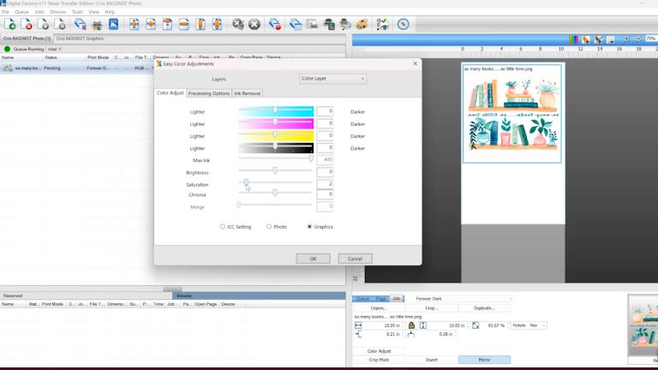Switch to the Job tab in properties panel
The height and width of the screenshot is (370, 658).
(396, 299)
